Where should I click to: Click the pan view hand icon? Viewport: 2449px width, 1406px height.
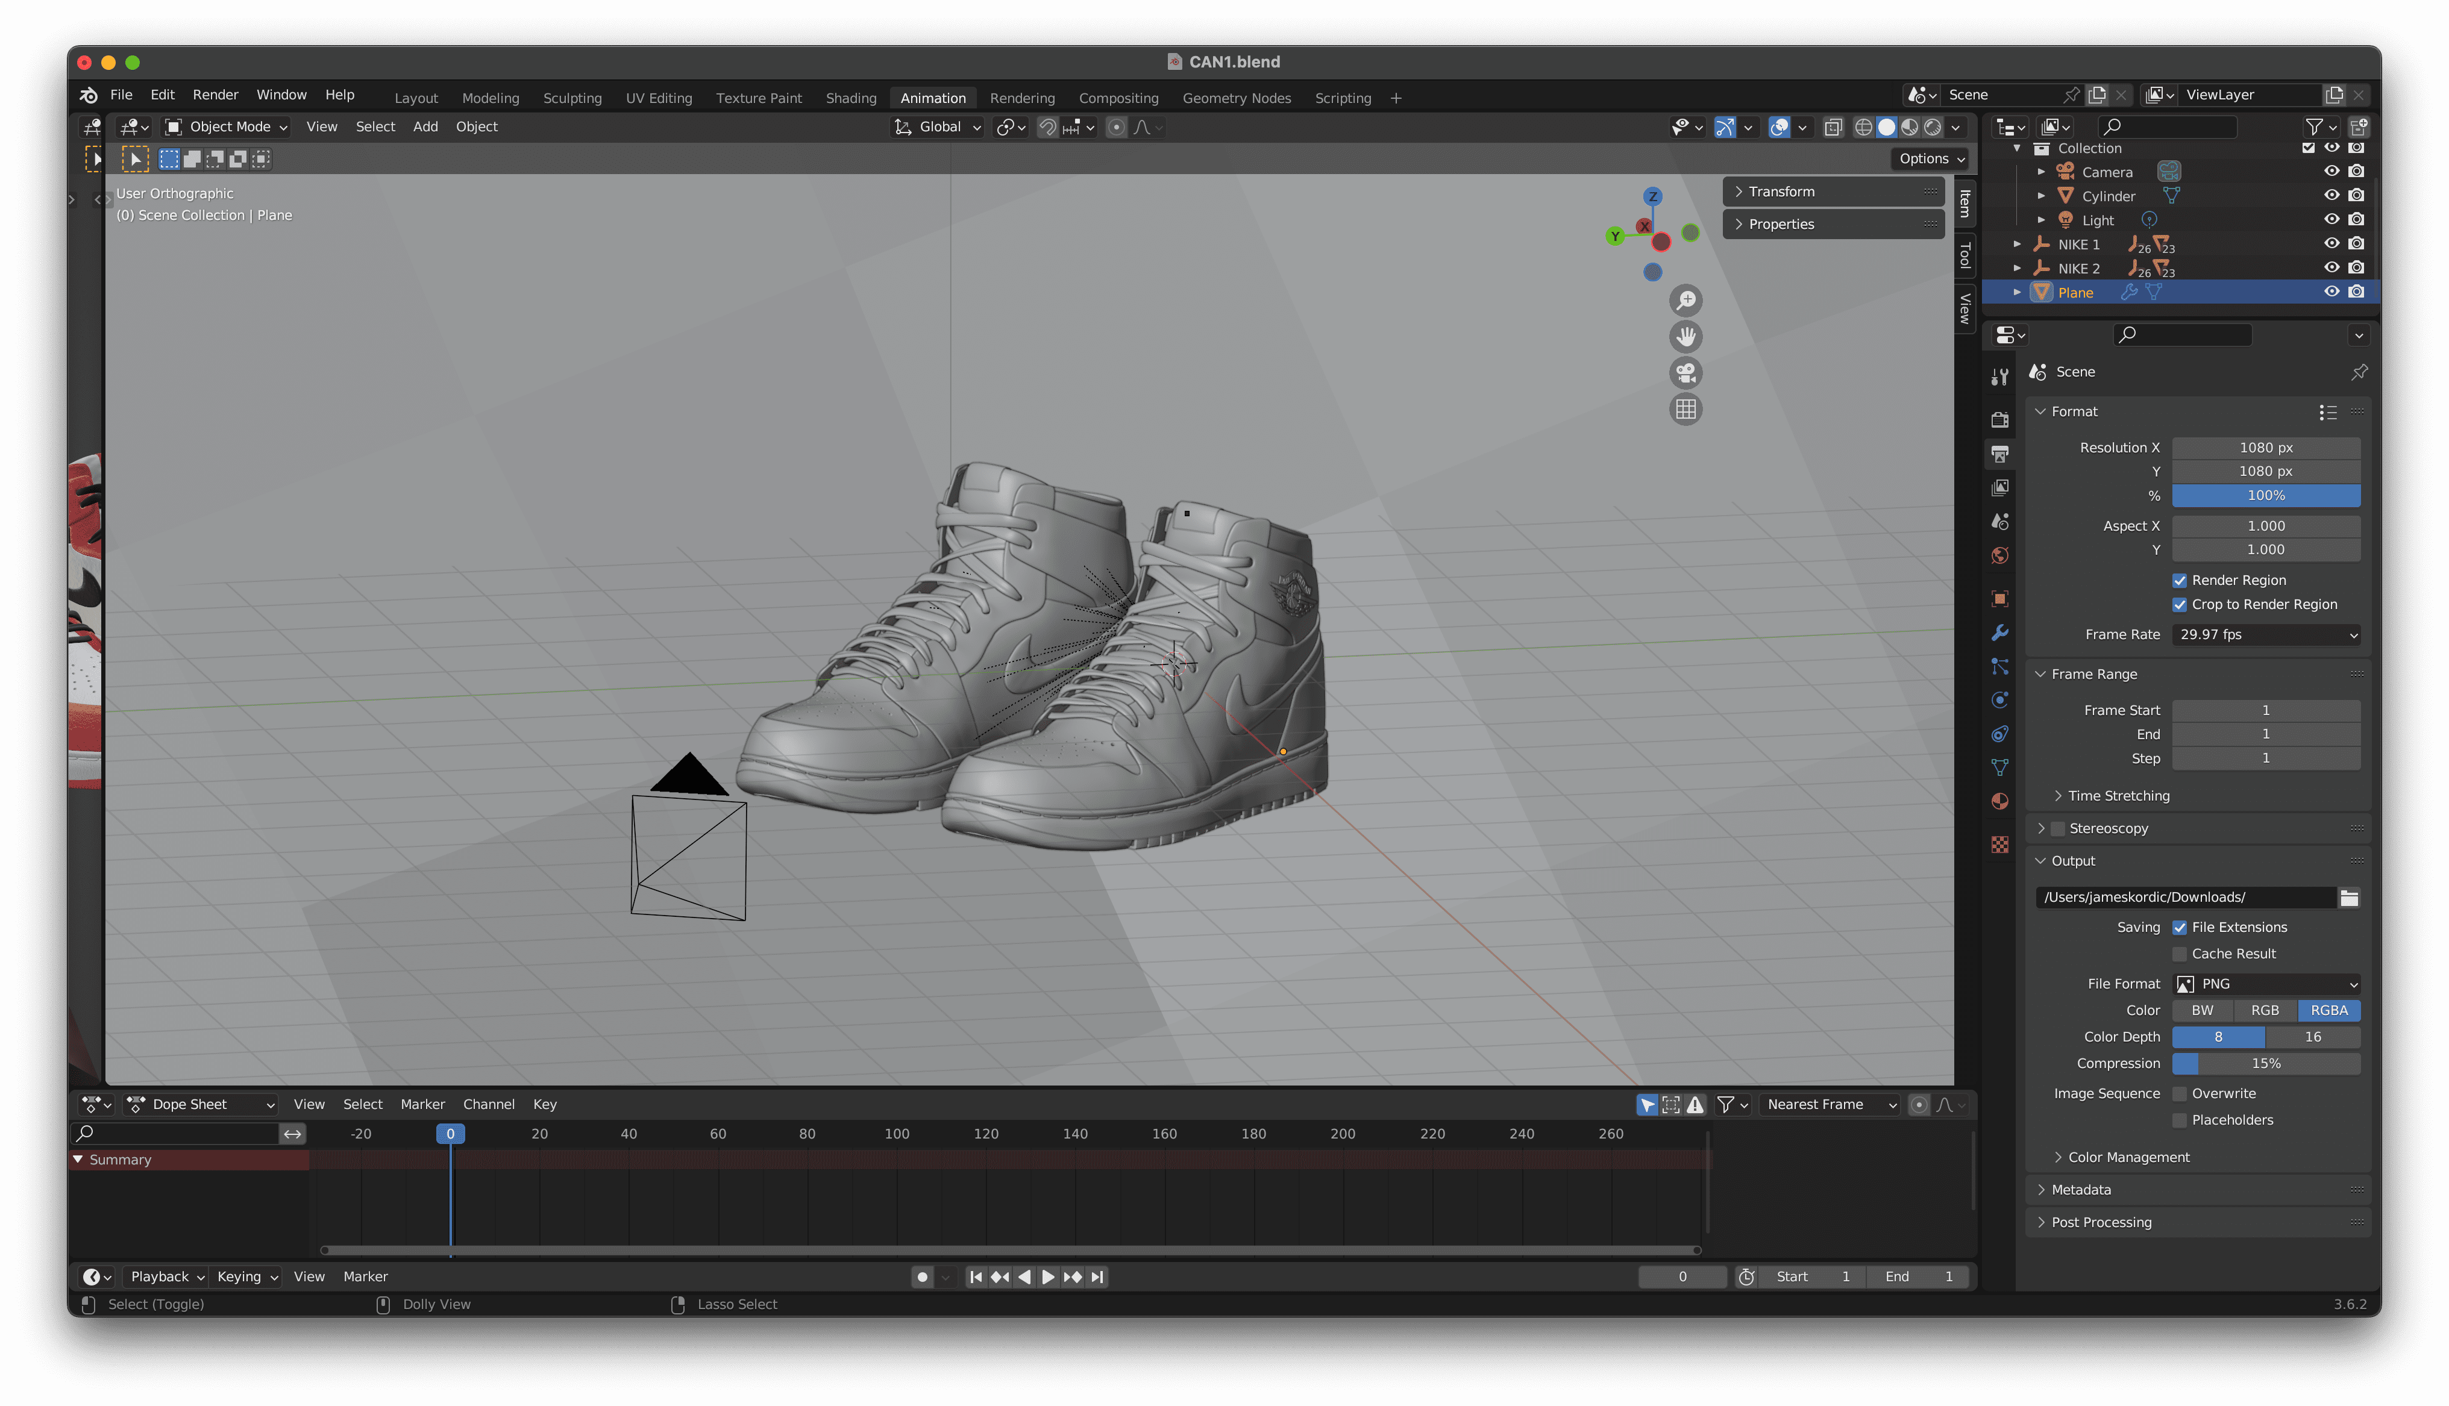1685,337
